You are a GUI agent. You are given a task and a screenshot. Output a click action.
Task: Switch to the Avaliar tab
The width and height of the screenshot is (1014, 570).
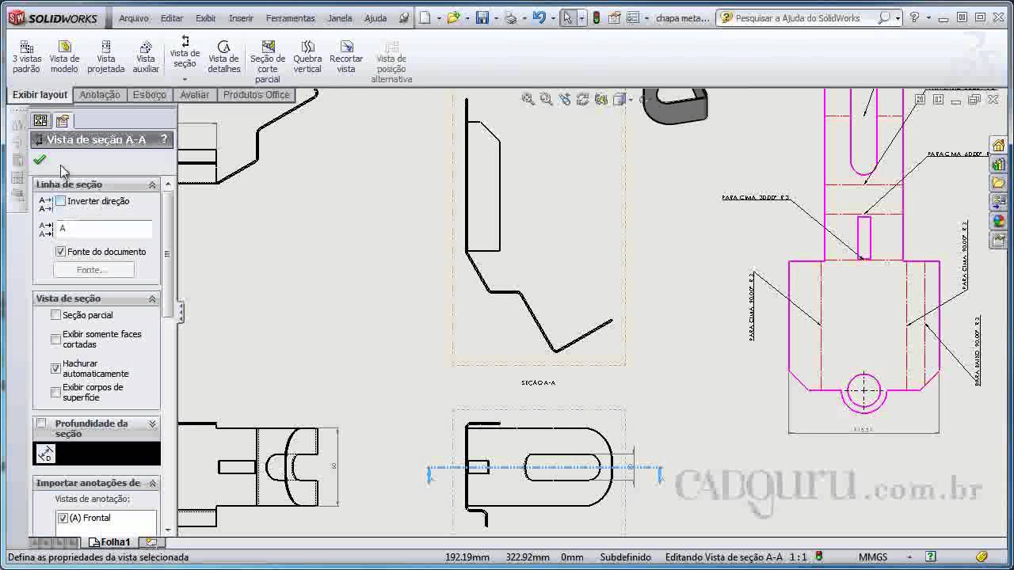[x=195, y=94]
